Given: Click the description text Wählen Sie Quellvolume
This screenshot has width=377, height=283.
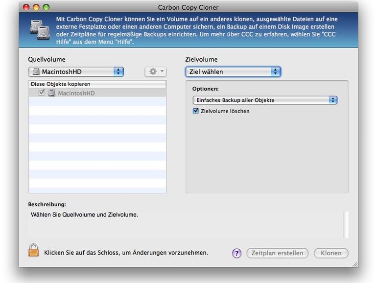Looking at the screenshot, I should coord(84,215).
